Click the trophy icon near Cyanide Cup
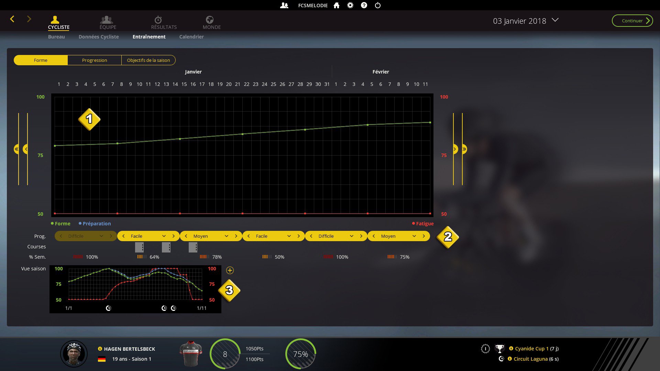 (x=499, y=349)
